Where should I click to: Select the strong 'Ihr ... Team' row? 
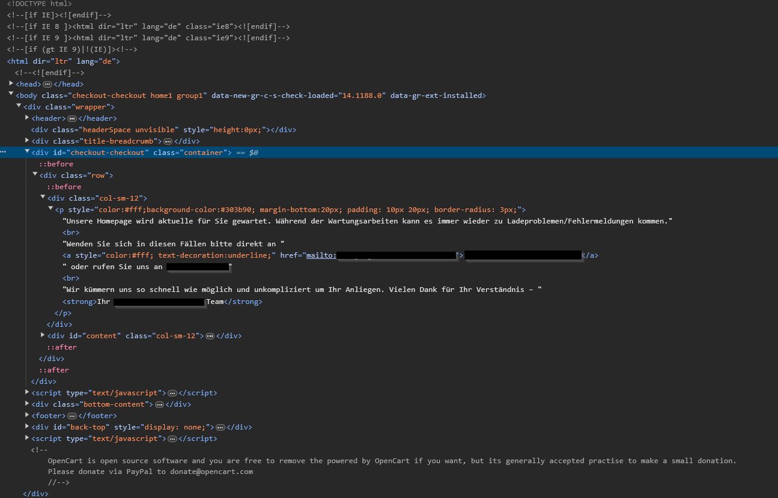[x=162, y=302]
